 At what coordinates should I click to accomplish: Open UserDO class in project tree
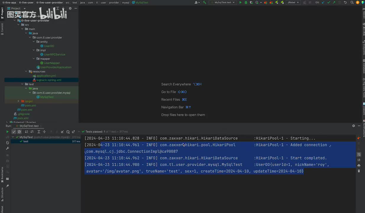coord(49,46)
